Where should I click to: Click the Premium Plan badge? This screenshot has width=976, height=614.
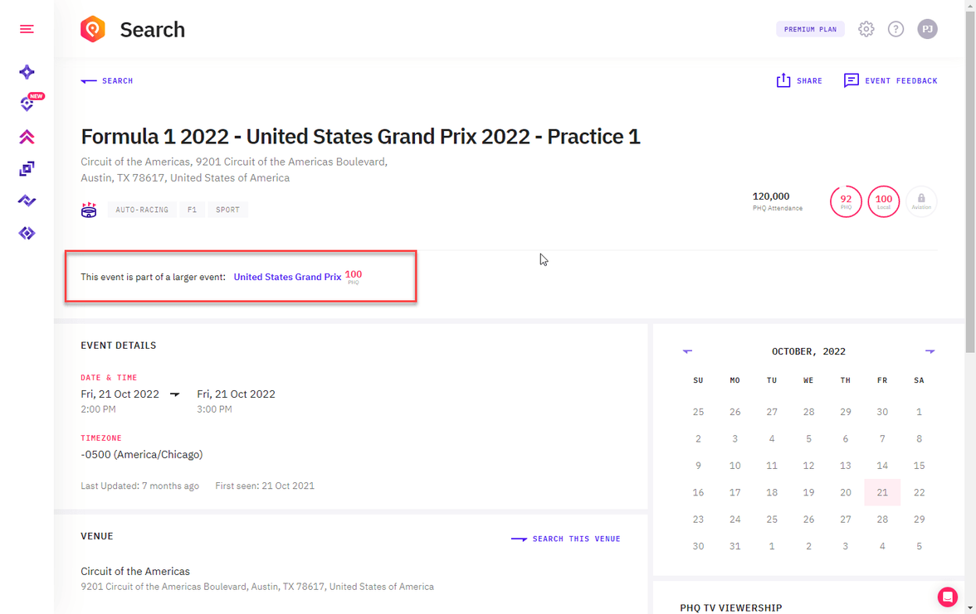[x=810, y=29]
